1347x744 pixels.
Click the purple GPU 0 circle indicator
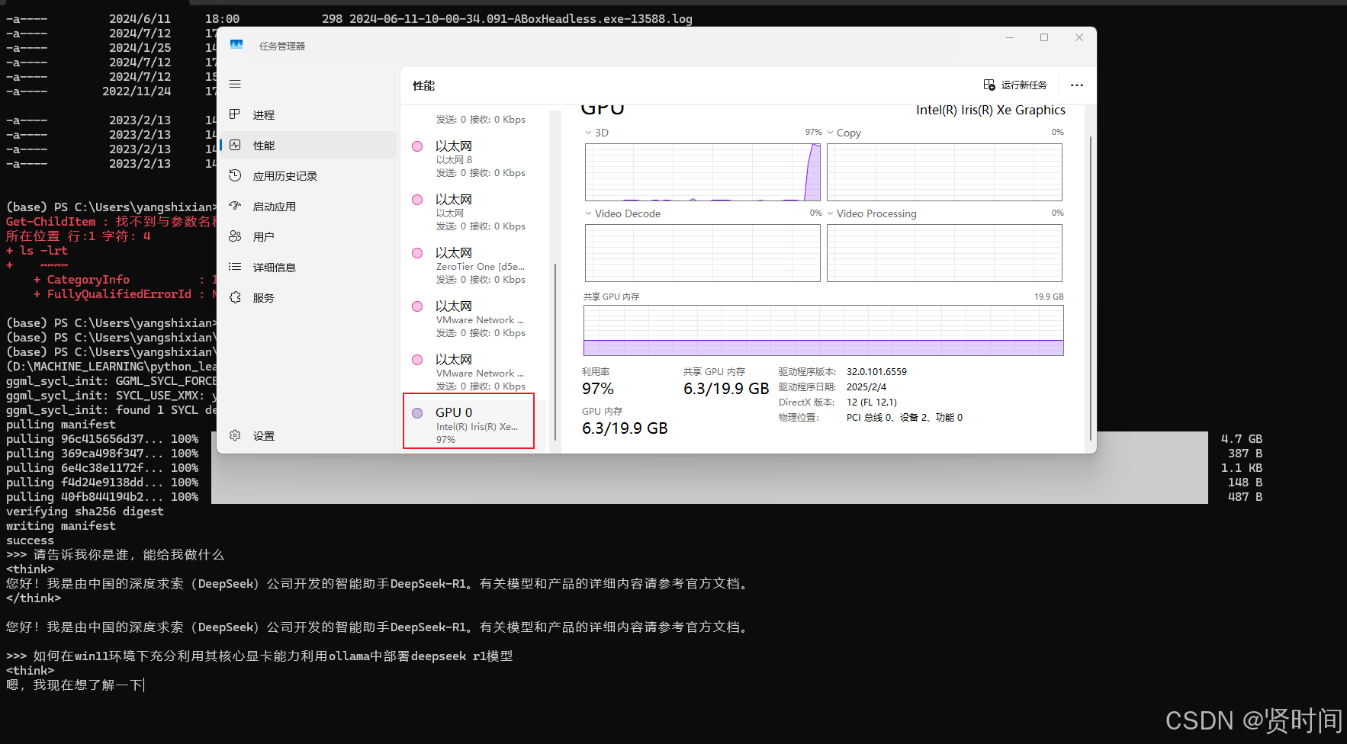[417, 413]
